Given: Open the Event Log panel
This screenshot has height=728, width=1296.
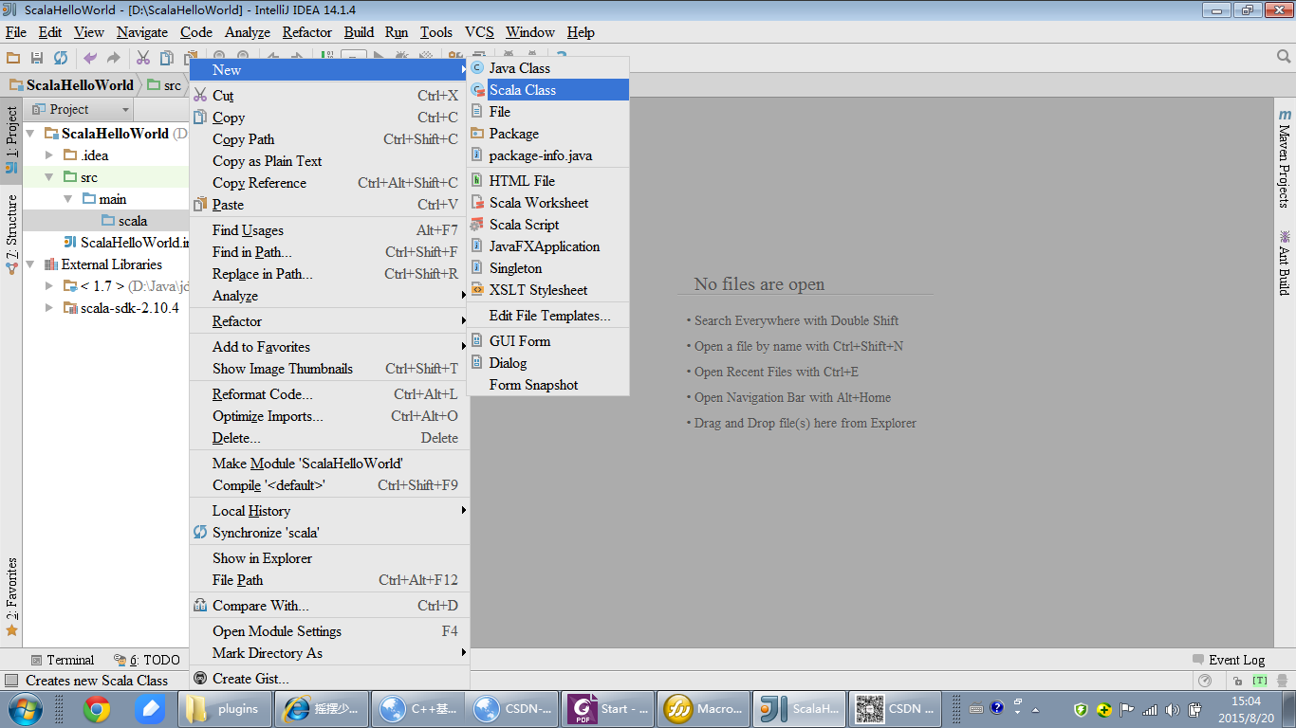Looking at the screenshot, I should tap(1229, 660).
